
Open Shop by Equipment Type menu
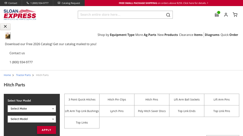pos(116,35)
